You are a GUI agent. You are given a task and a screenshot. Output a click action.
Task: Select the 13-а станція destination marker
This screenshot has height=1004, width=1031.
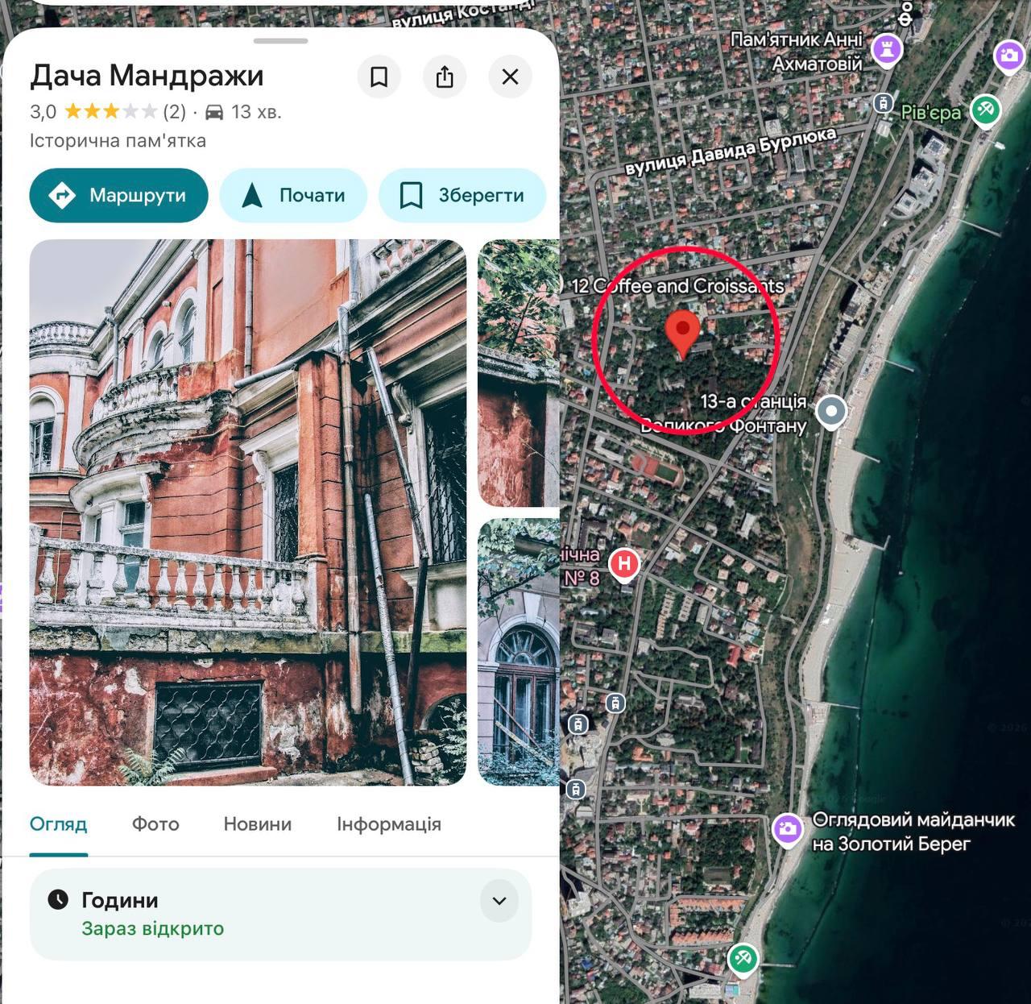[x=831, y=411]
